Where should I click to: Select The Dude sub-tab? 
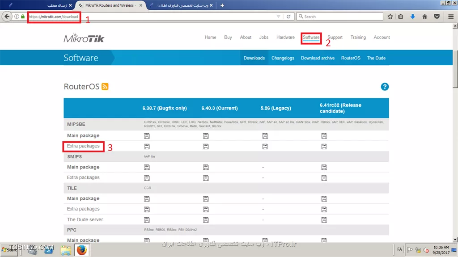(376, 58)
